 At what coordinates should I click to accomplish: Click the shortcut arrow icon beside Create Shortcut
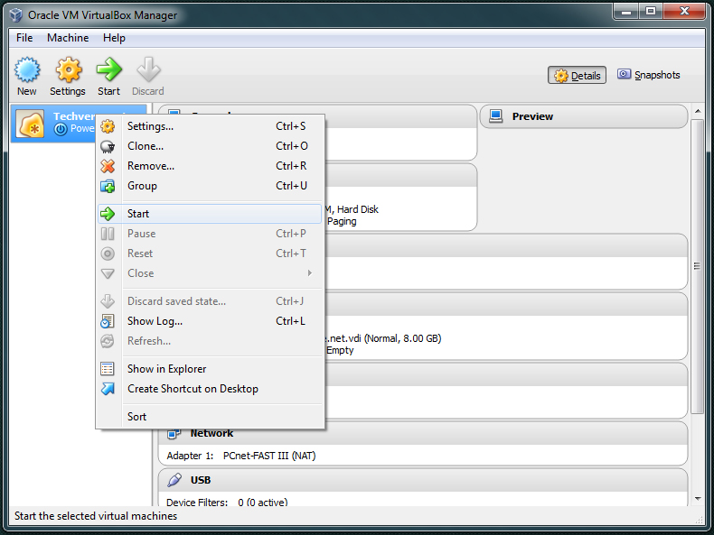[108, 389]
